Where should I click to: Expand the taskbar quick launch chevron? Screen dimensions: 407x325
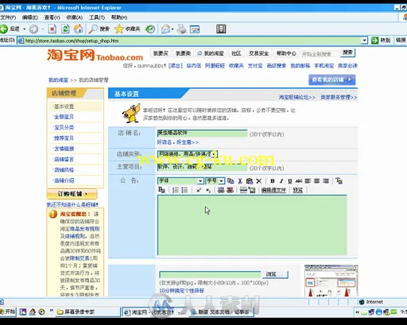pyautogui.click(x=52, y=311)
